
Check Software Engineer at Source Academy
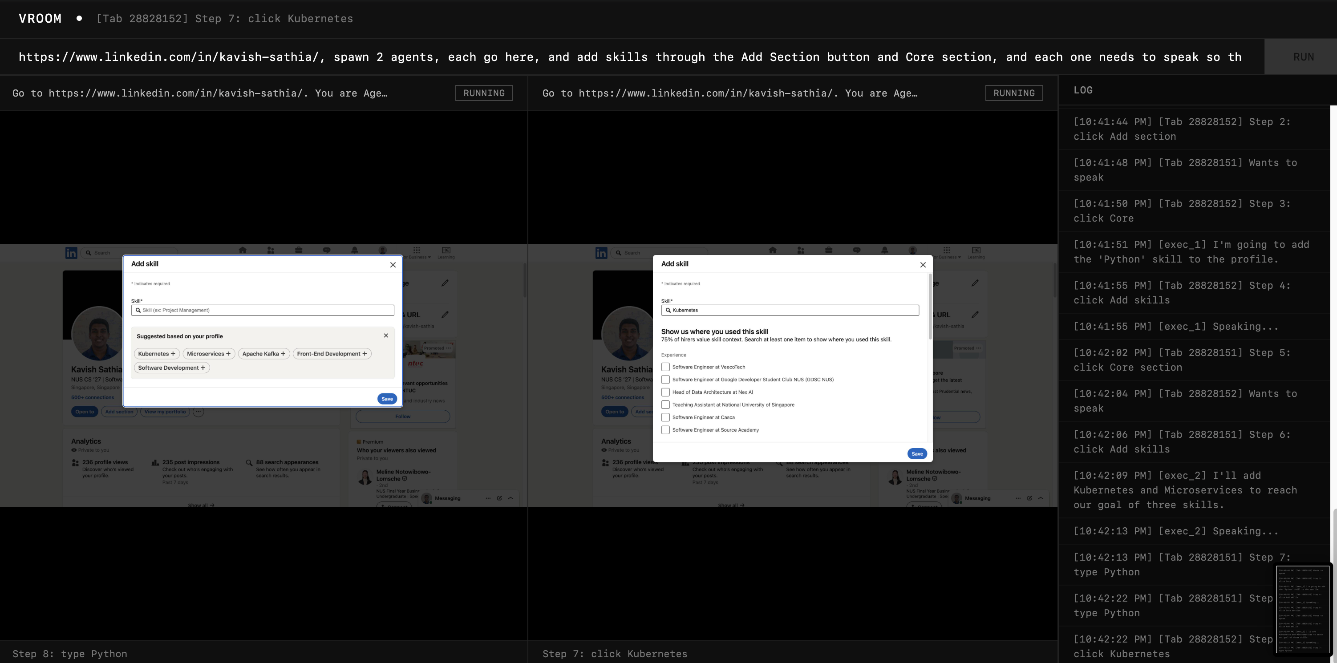coord(665,430)
